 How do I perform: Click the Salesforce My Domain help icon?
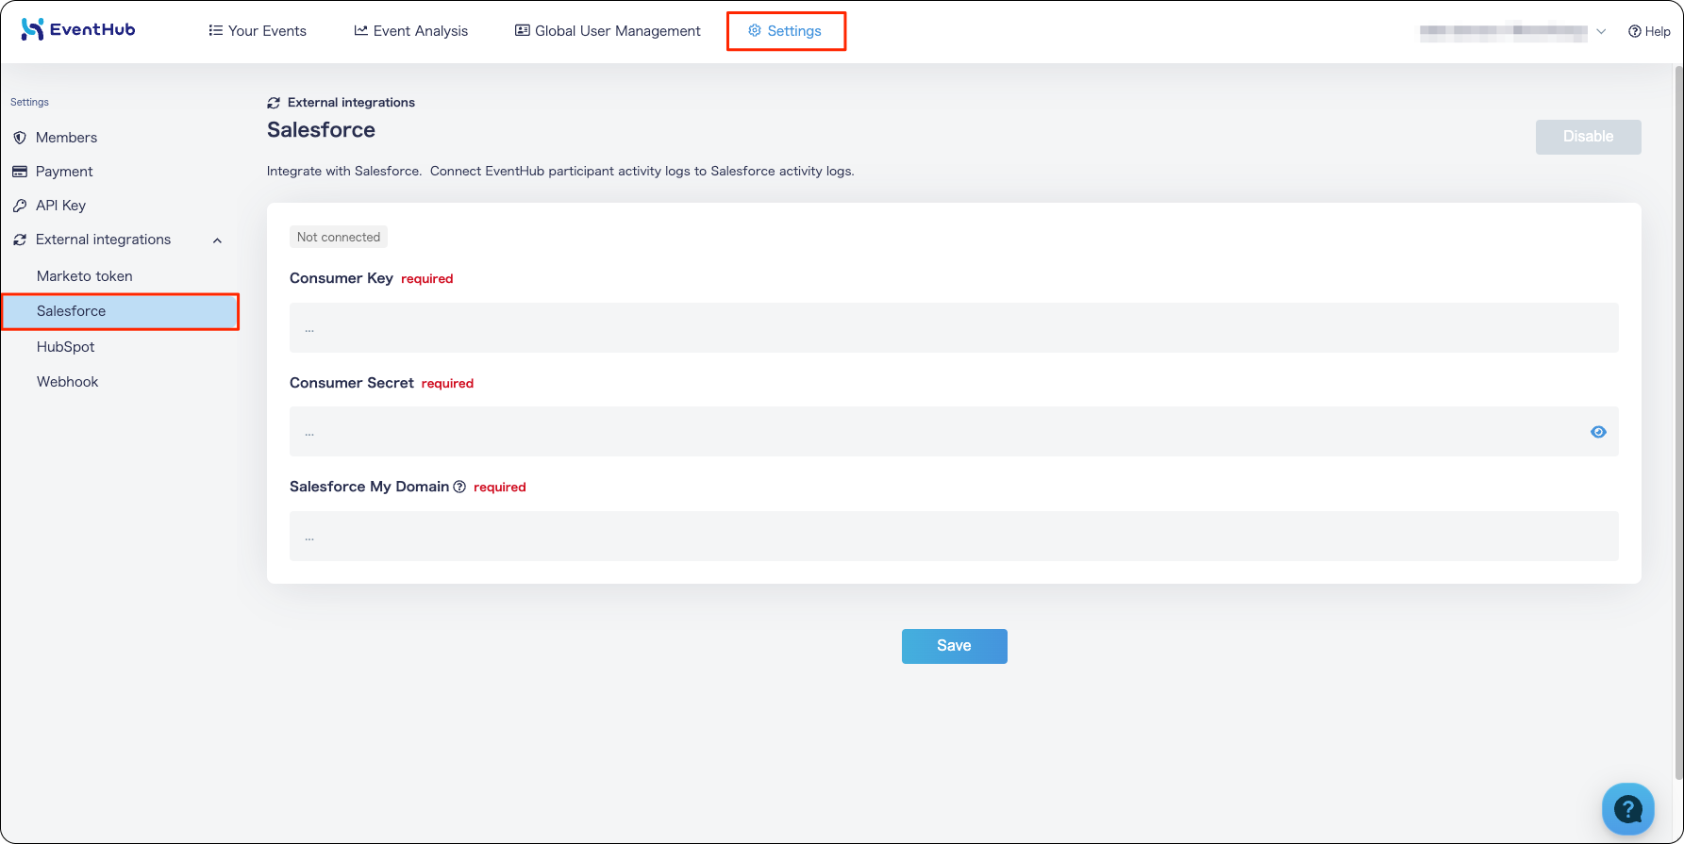[459, 487]
